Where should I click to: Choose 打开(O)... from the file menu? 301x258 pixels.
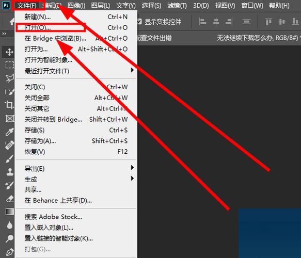point(76,28)
